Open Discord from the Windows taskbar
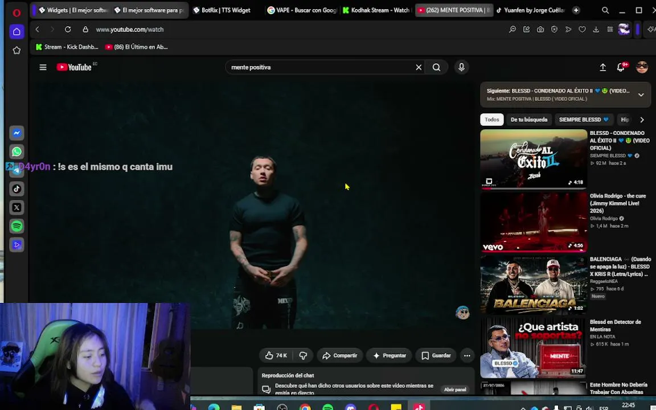Image resolution: width=656 pixels, height=410 pixels. pyautogui.click(x=351, y=408)
